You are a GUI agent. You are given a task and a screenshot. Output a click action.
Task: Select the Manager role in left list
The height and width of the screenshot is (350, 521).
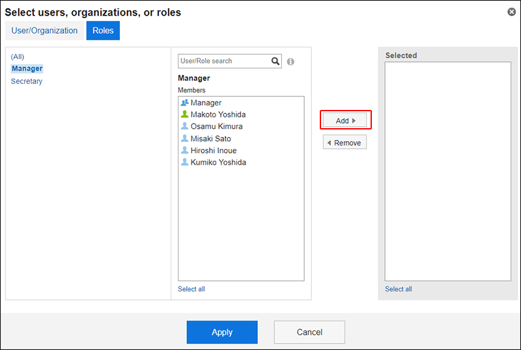(27, 69)
